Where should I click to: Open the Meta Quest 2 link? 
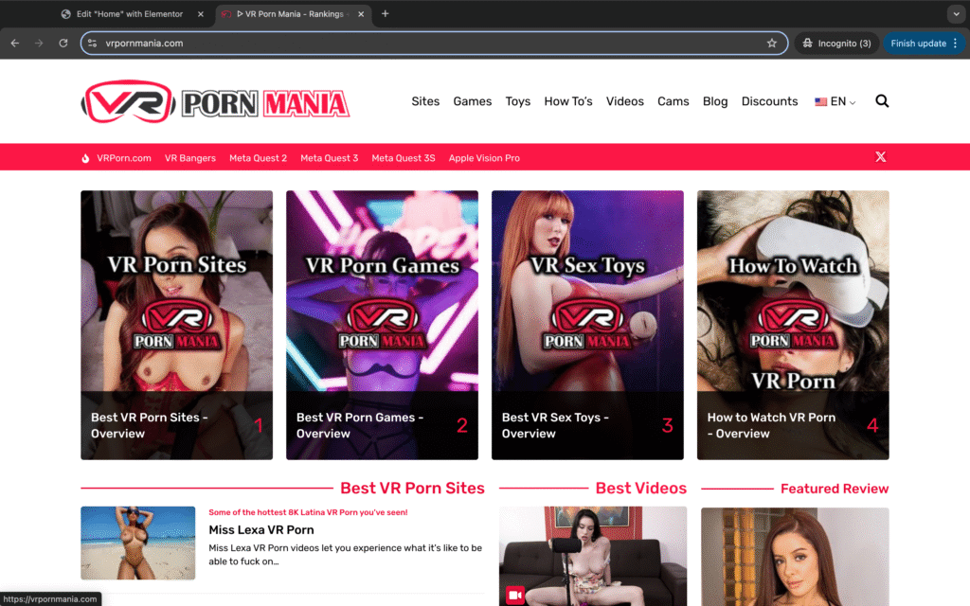[258, 158]
